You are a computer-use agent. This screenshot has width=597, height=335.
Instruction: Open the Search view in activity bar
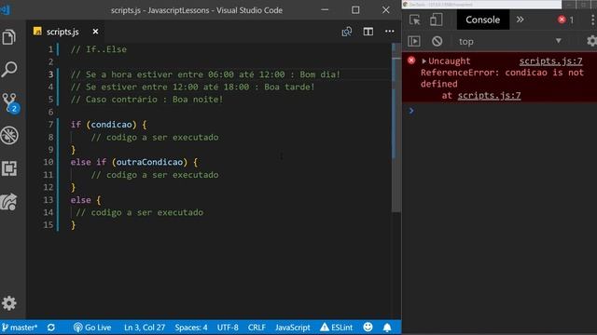coord(9,69)
